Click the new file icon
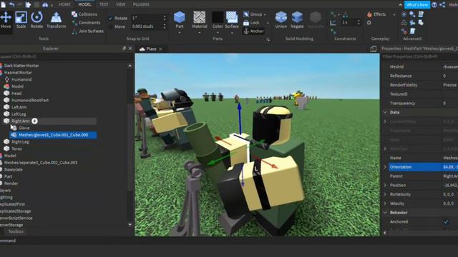The height and width of the screenshot is (257, 458). coord(3,4)
